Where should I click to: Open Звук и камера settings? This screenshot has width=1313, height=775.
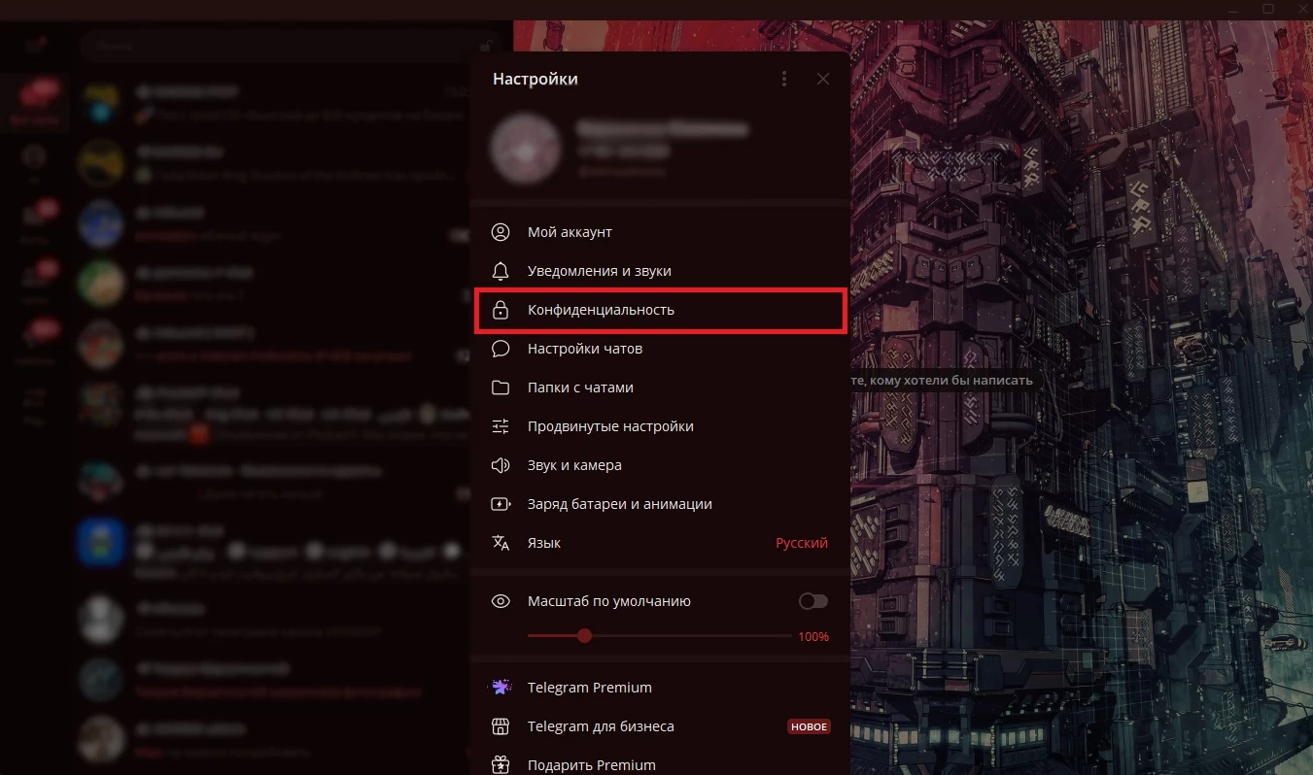(660, 465)
